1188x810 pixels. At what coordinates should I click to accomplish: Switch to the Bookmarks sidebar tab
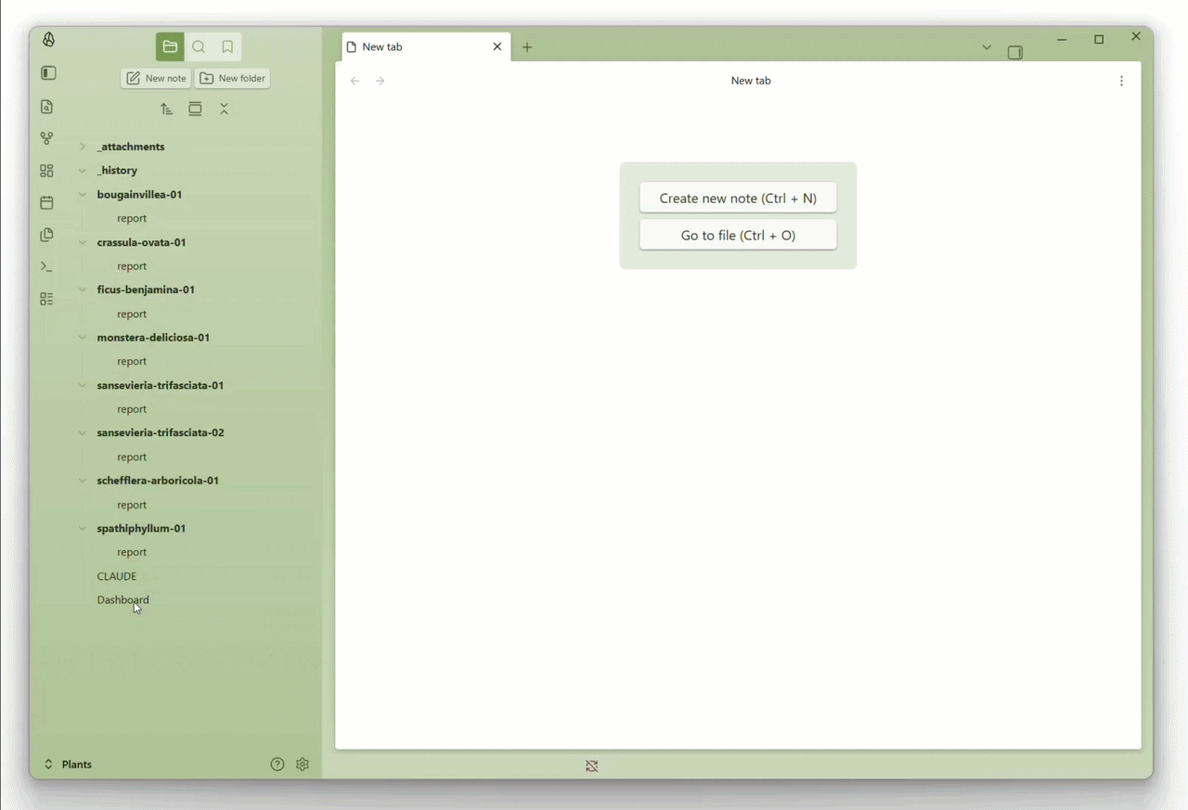click(x=227, y=47)
